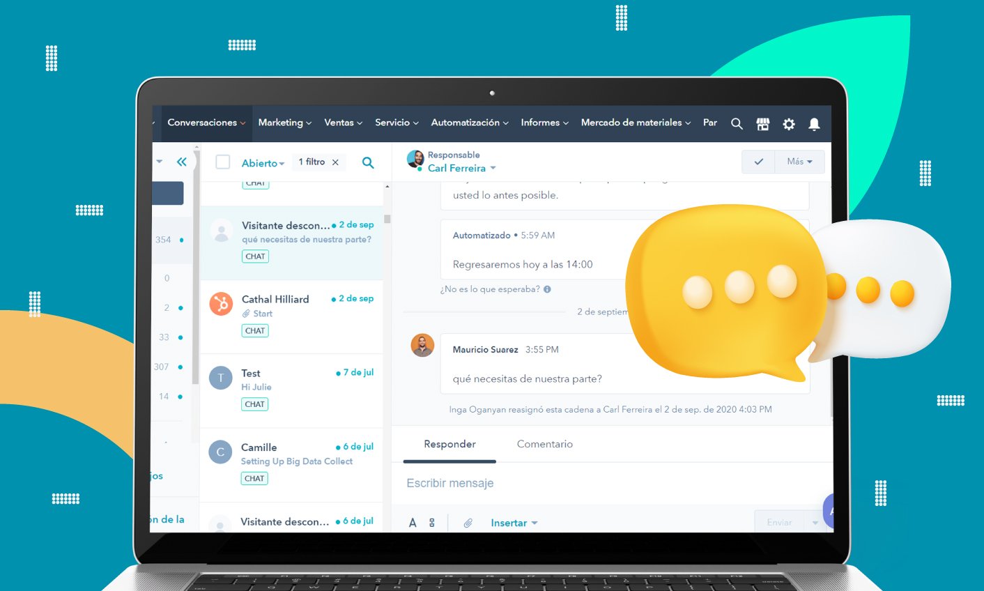The height and width of the screenshot is (591, 984).
Task: Open the search magnifier in top navigation bar
Action: (x=737, y=124)
